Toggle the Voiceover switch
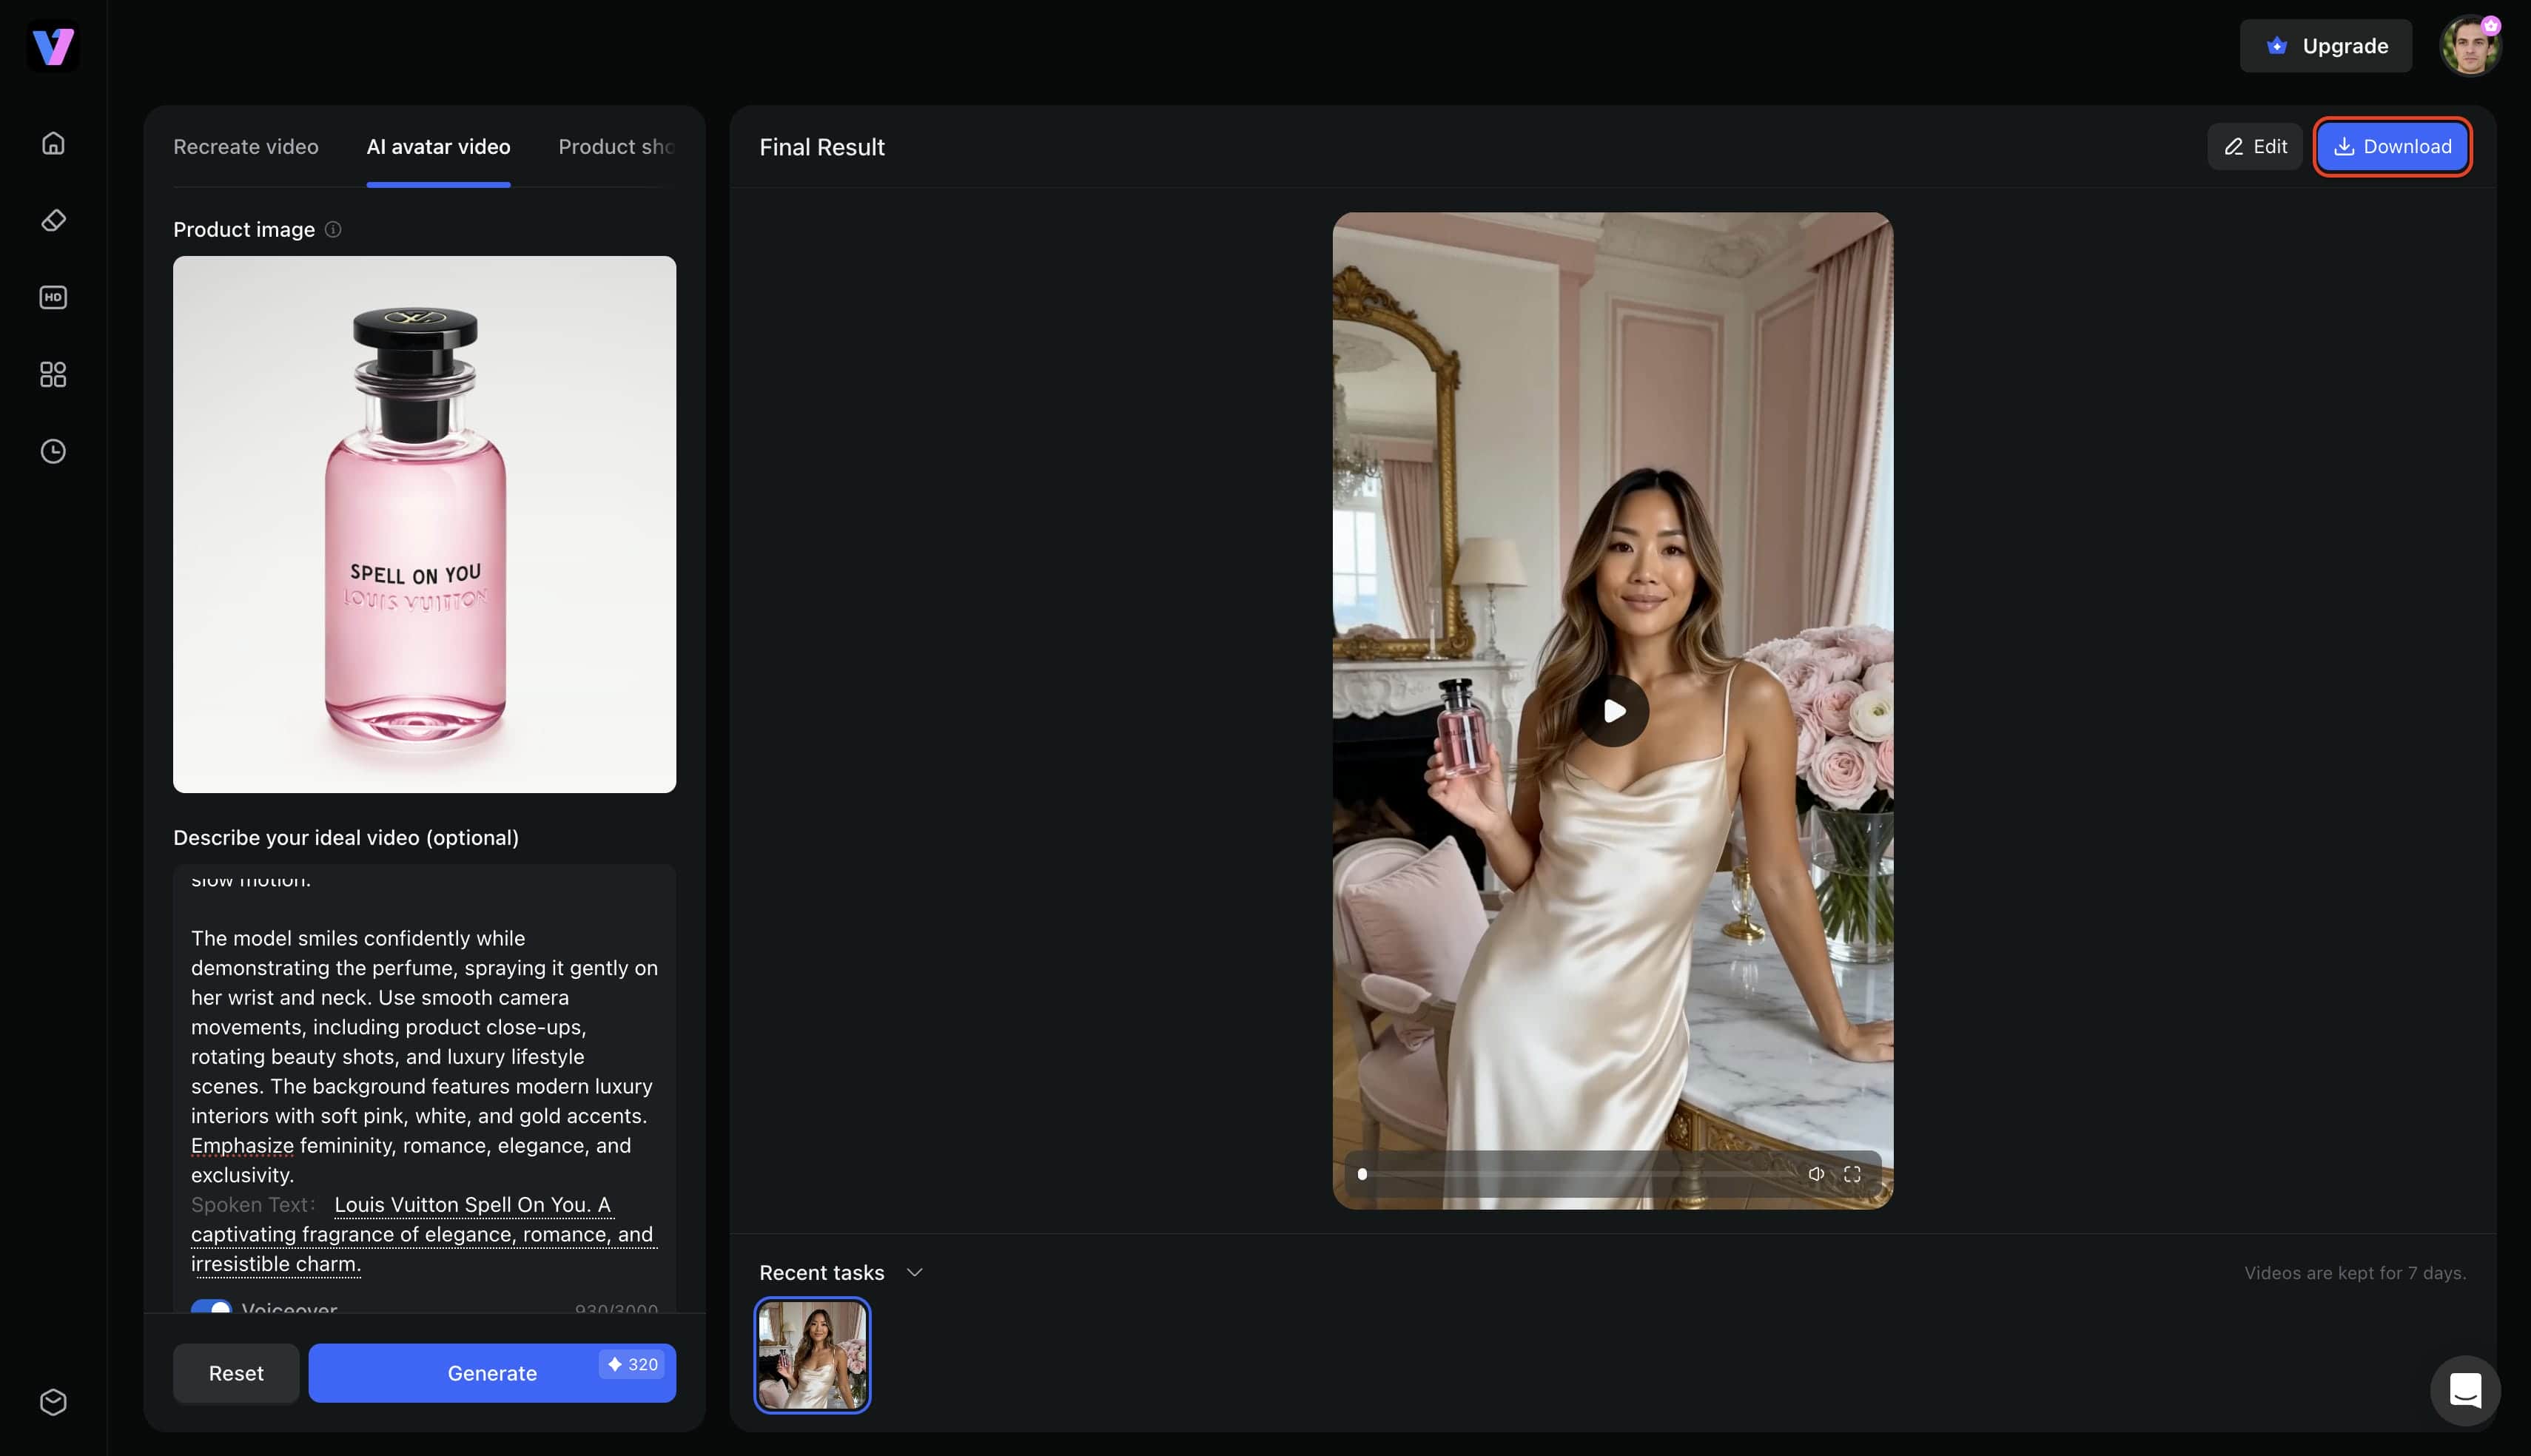 [211, 1306]
